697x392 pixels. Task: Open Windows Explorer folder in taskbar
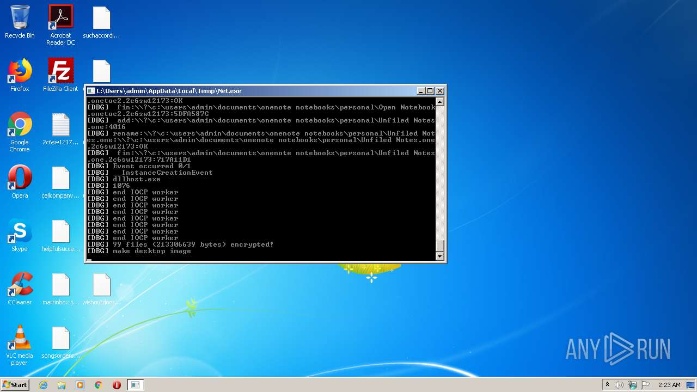tap(62, 385)
